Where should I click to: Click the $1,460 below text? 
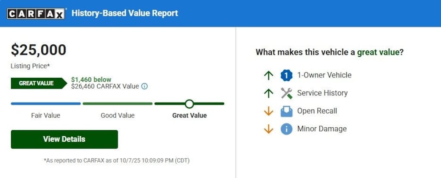(91, 80)
